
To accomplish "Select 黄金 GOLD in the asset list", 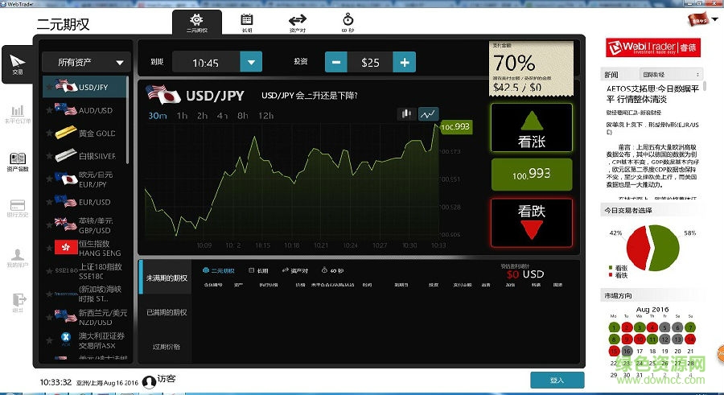I will [x=84, y=133].
